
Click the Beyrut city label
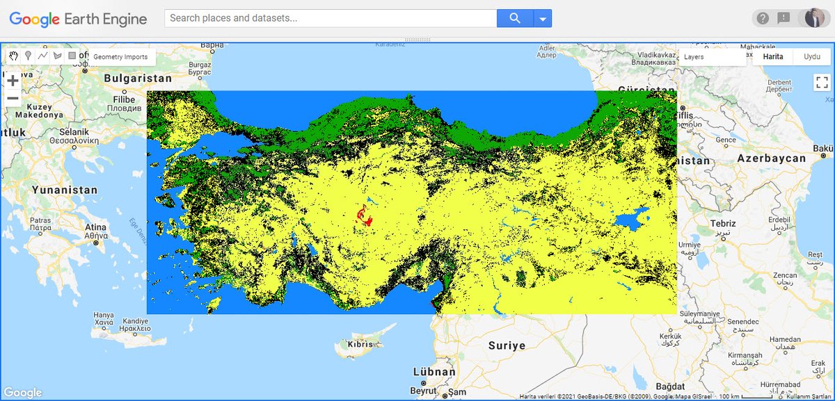(x=422, y=391)
